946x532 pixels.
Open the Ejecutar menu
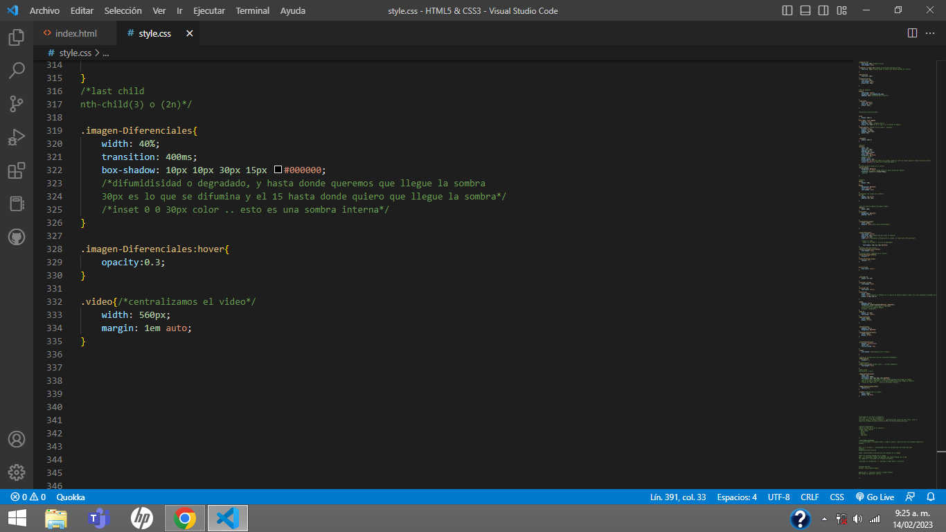tap(209, 10)
